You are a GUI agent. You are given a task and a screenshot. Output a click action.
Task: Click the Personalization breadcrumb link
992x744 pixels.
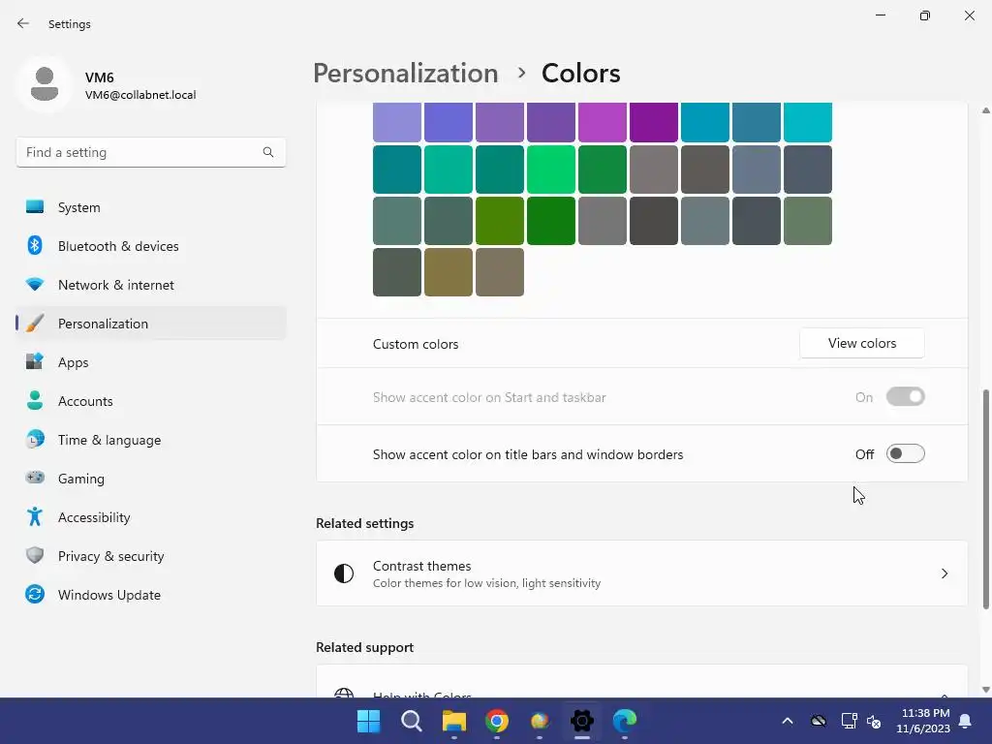click(406, 73)
